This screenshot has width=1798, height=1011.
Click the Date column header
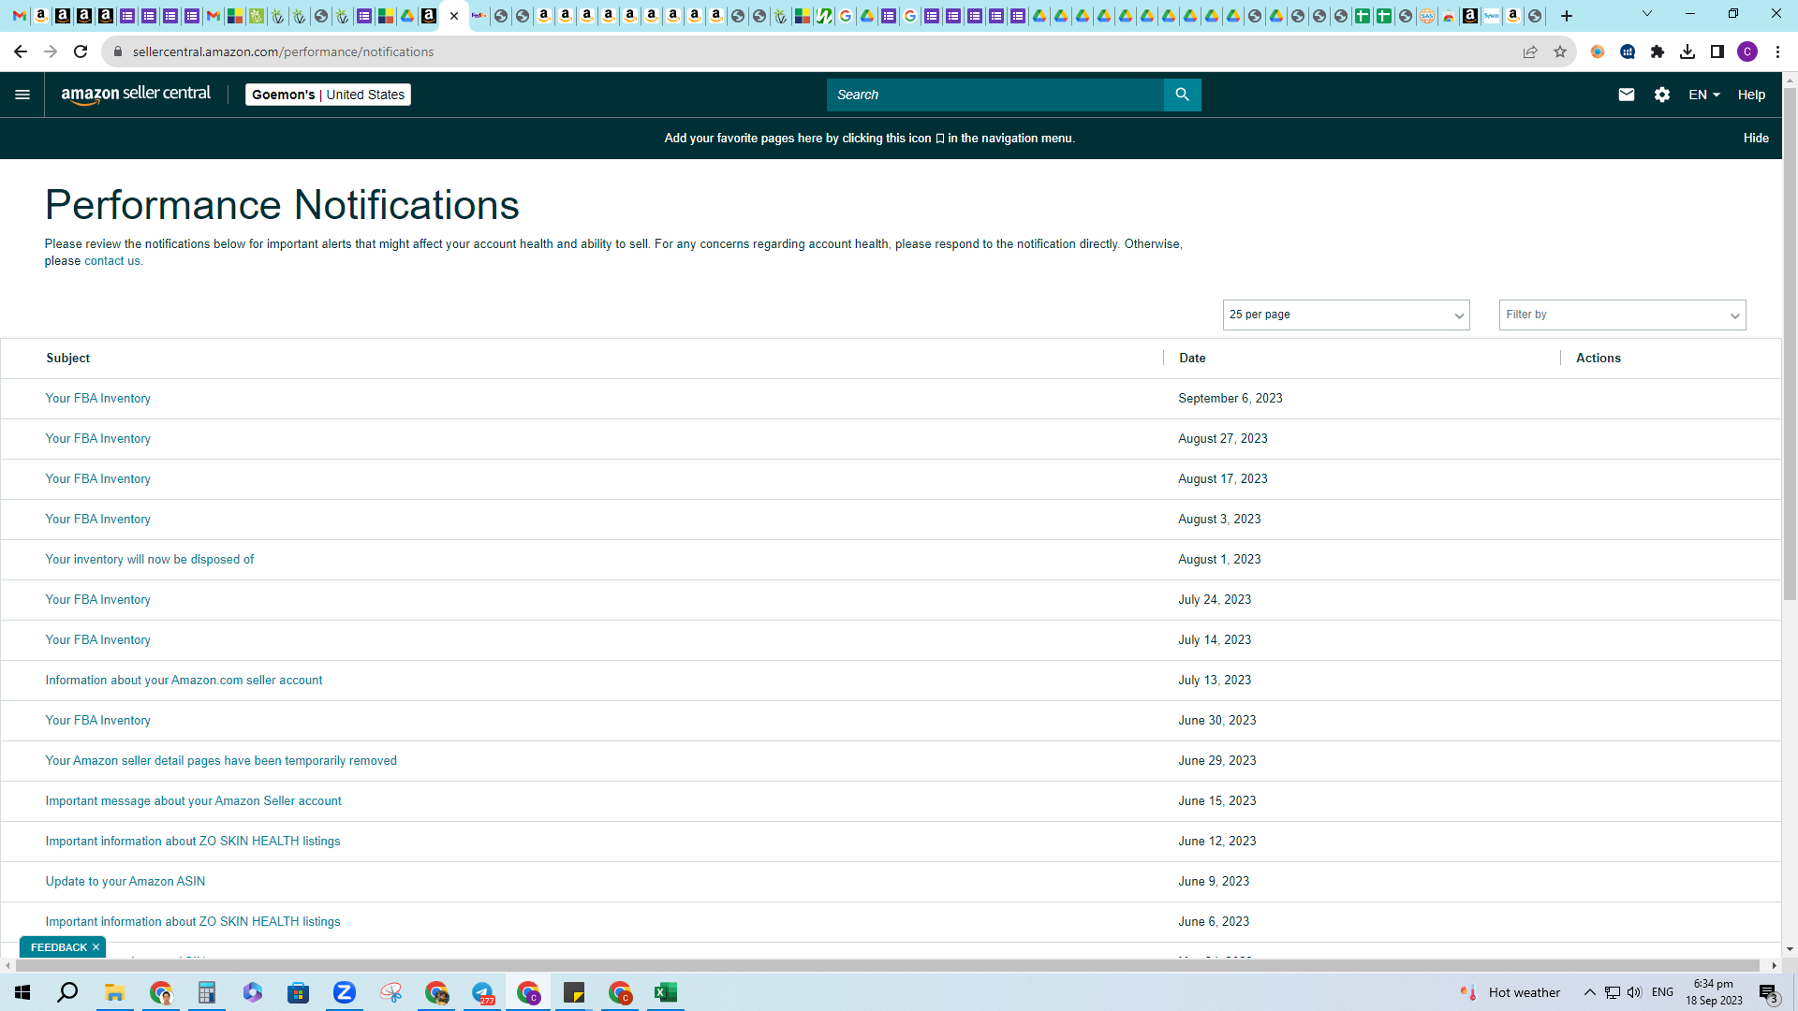pyautogui.click(x=1192, y=359)
